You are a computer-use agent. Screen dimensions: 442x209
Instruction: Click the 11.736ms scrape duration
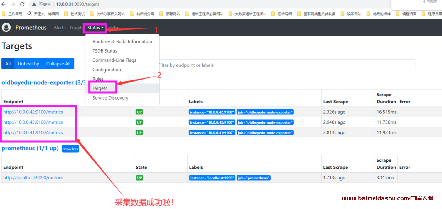tap(387, 122)
